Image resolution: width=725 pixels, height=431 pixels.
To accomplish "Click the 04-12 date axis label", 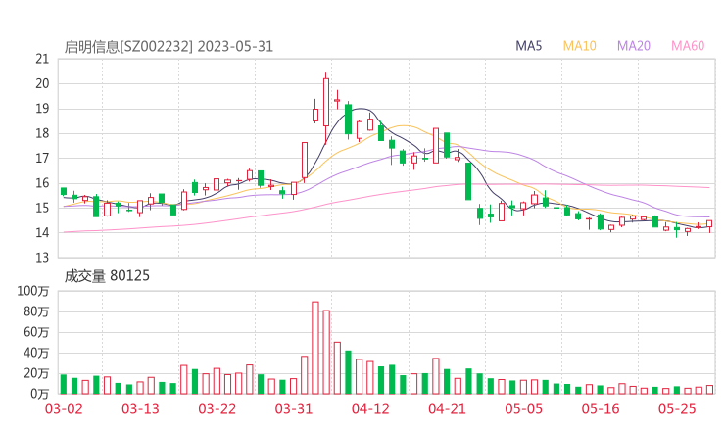I will (370, 408).
